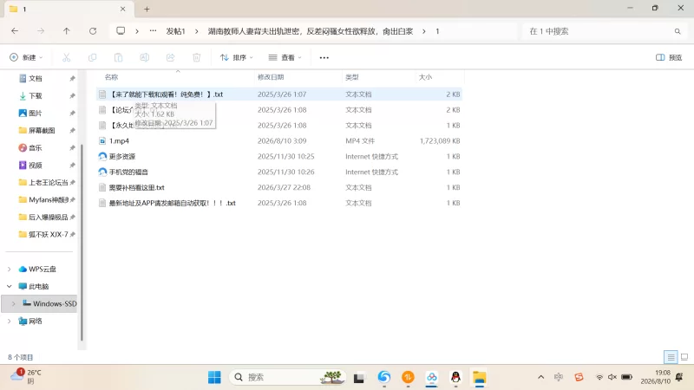The image size is (694, 390).
Task: Refresh the current folder view
Action: coord(93,31)
